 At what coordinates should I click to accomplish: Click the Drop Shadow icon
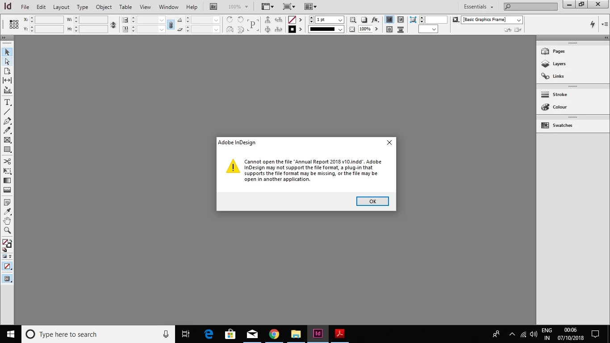point(364,20)
